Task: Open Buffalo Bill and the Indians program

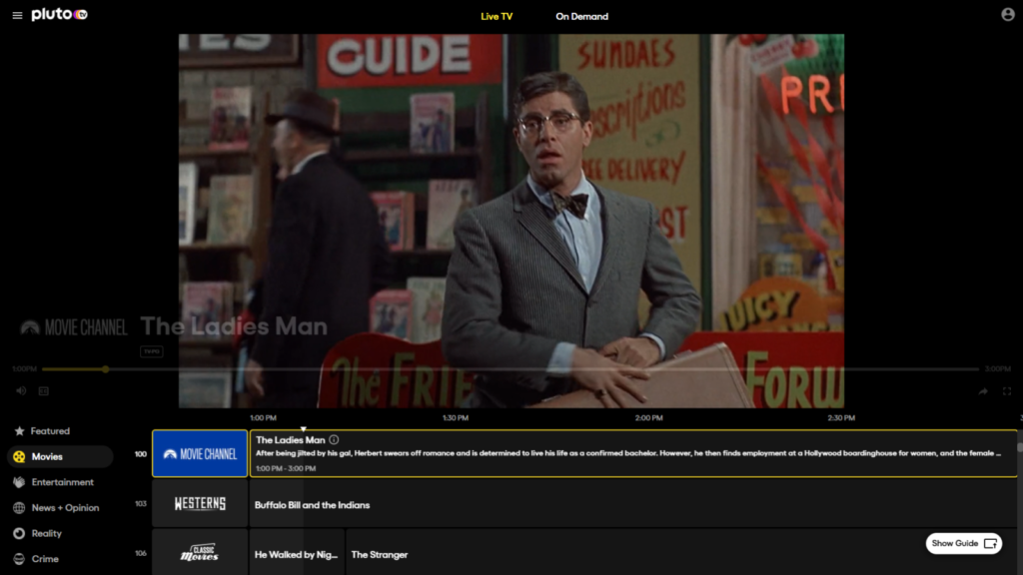Action: [632, 504]
